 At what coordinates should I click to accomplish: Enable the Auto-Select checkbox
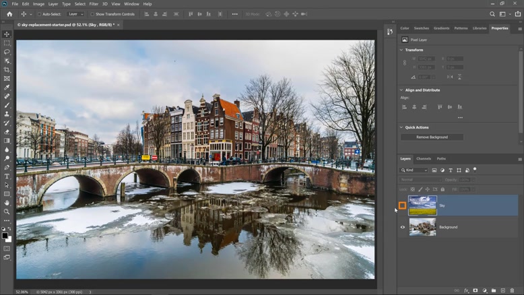click(x=39, y=14)
